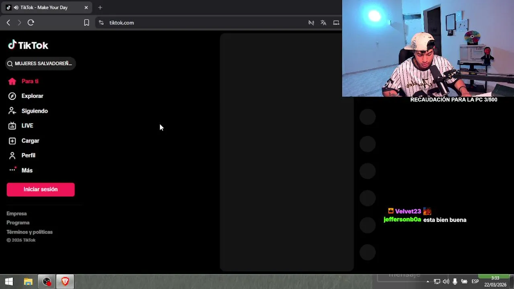
Task: Click the search magnifier icon
Action: click(x=10, y=63)
